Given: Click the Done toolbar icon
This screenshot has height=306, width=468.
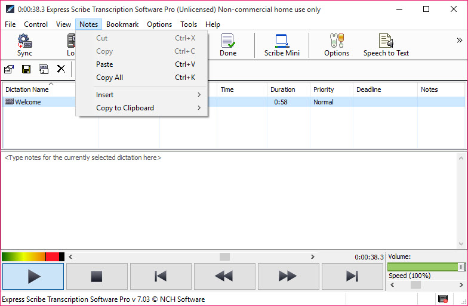Looking at the screenshot, I should (228, 45).
